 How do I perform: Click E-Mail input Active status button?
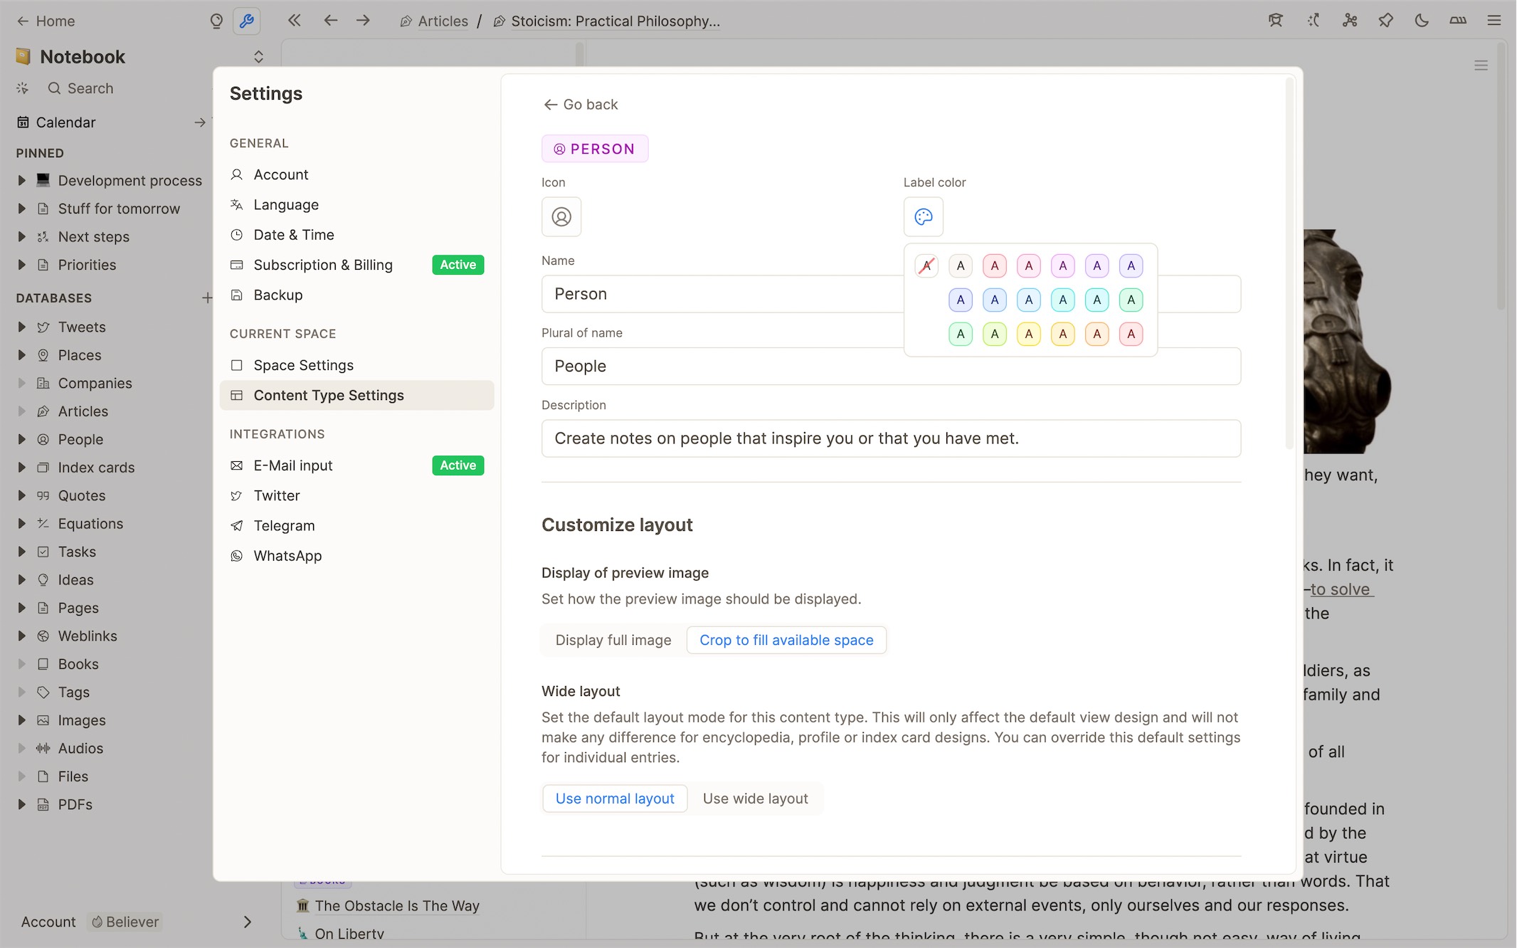tap(458, 465)
